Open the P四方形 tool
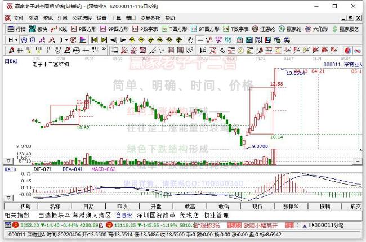 click(83, 29)
